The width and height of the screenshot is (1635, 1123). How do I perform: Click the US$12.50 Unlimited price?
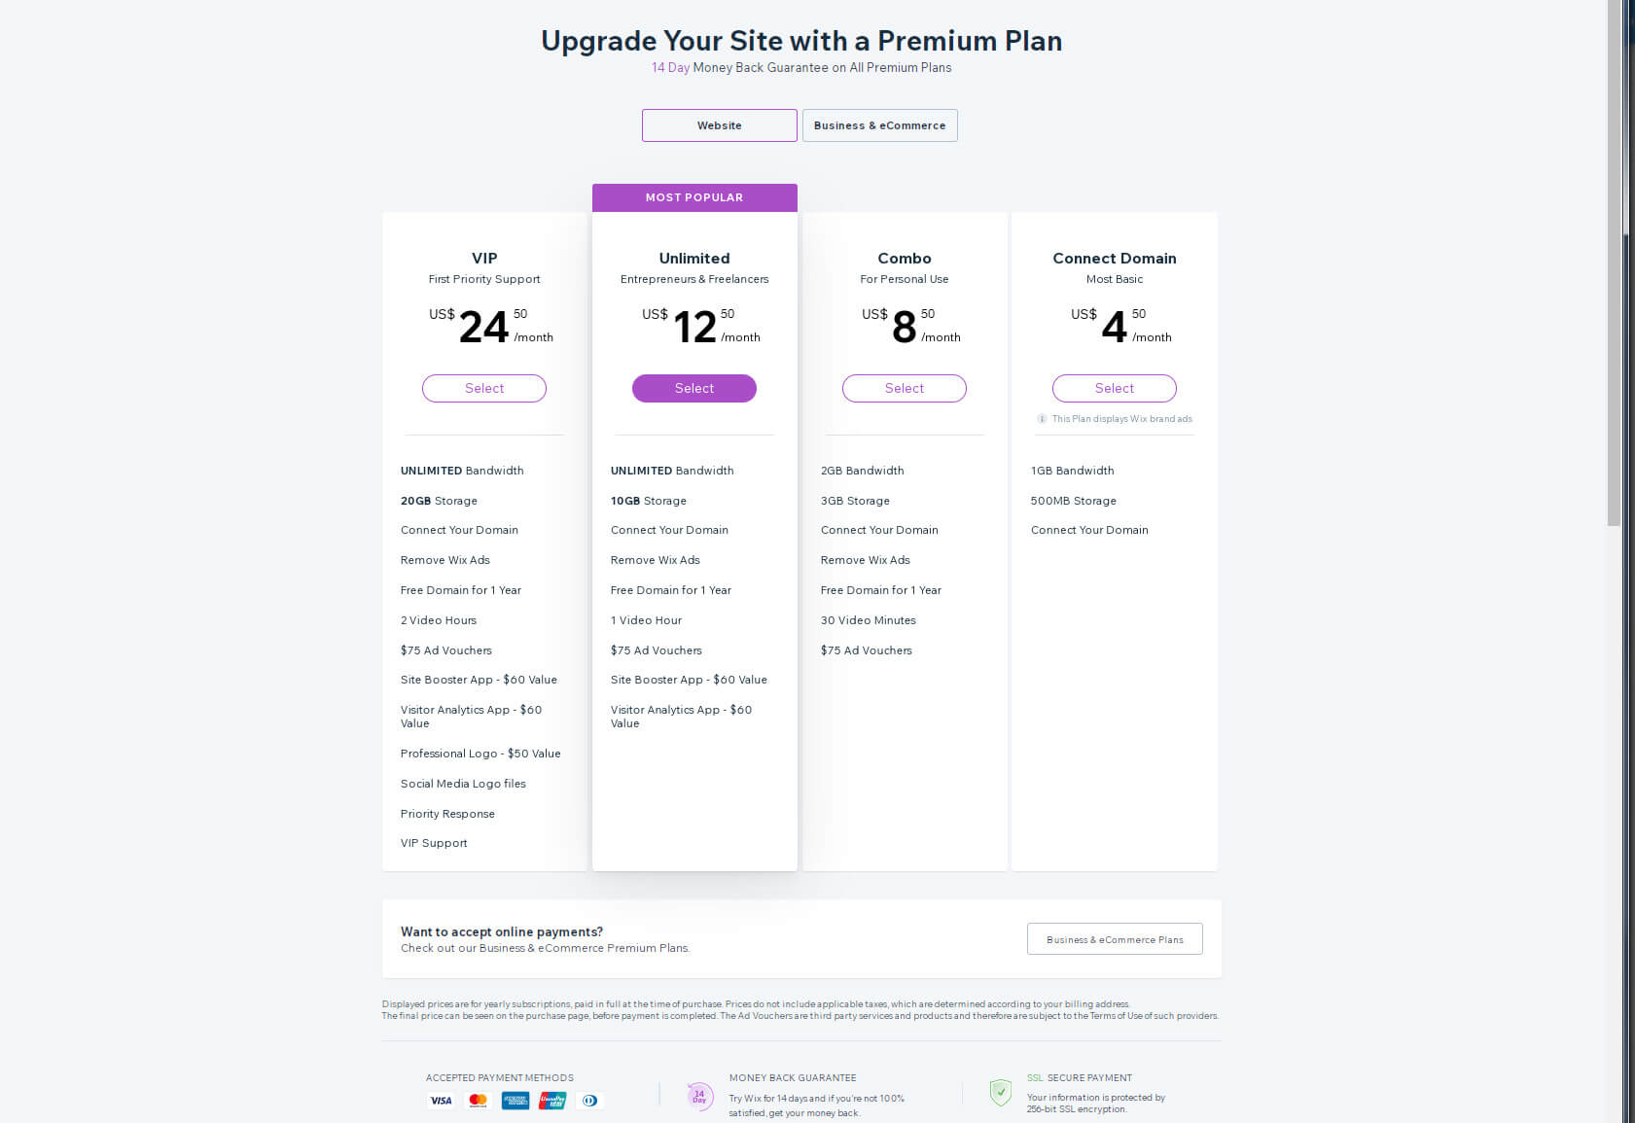coord(694,326)
